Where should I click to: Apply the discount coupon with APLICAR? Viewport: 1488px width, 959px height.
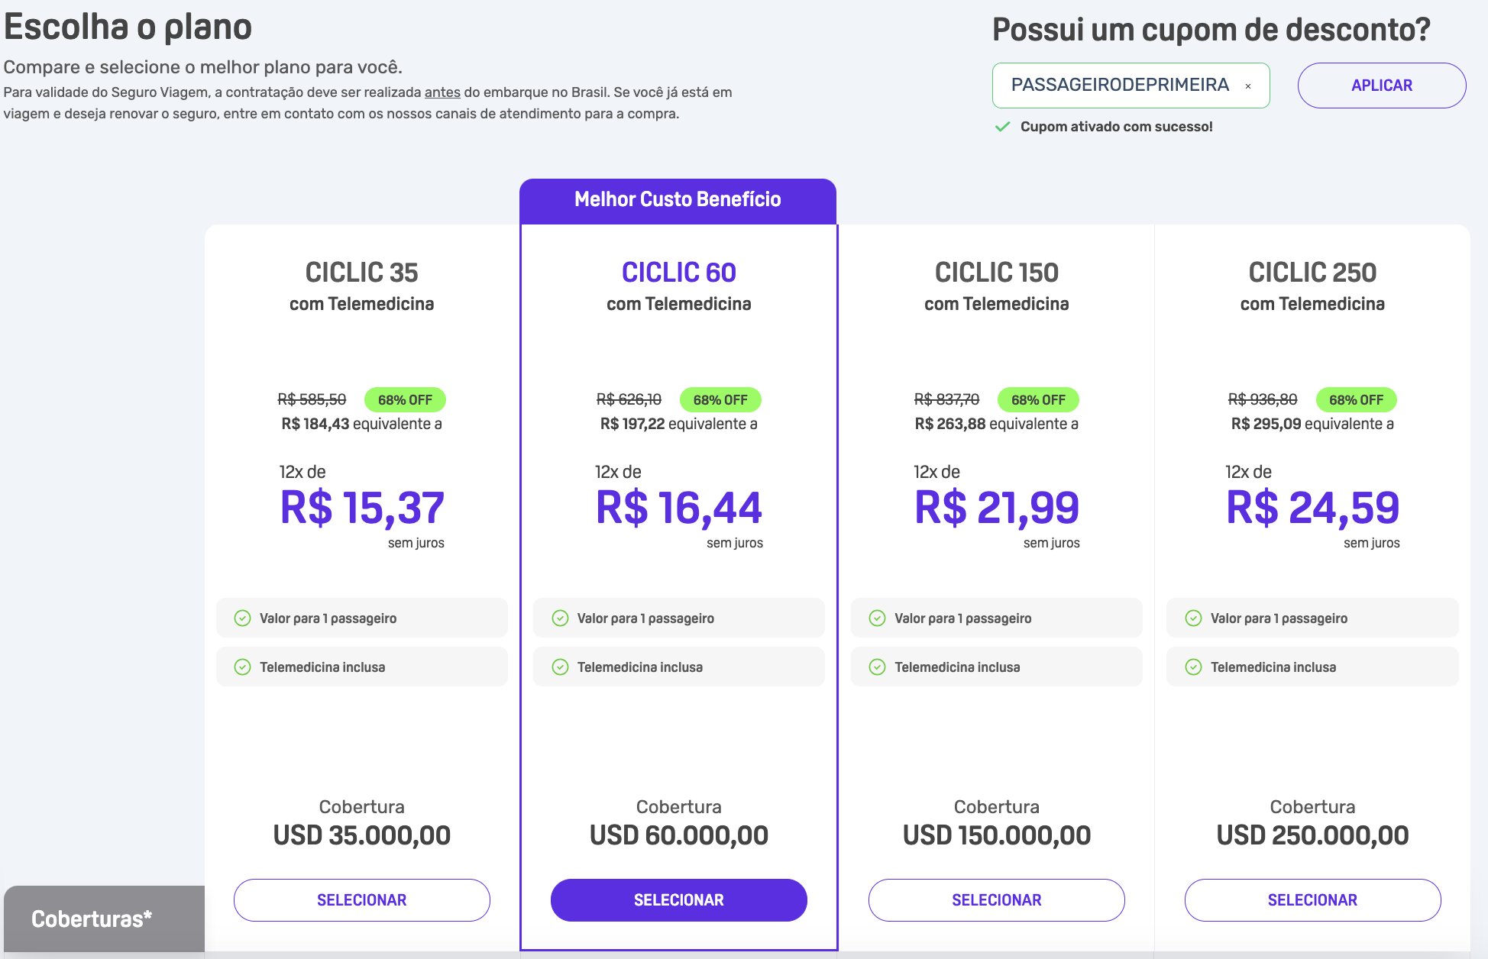point(1381,86)
